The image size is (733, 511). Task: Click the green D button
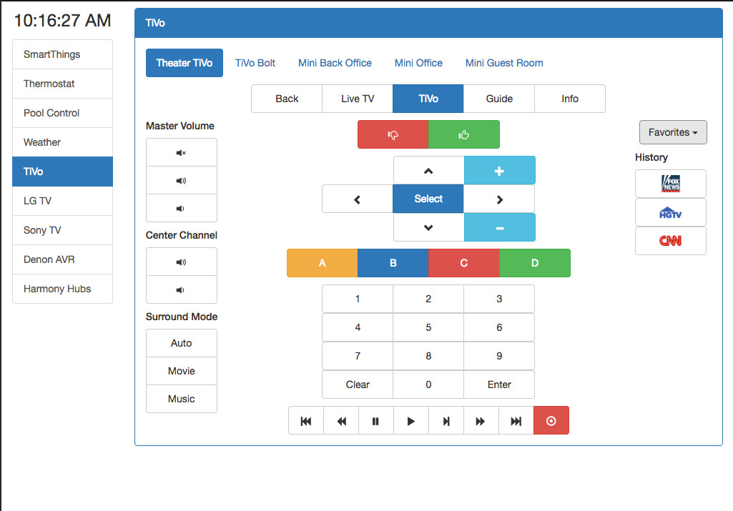[x=535, y=263]
